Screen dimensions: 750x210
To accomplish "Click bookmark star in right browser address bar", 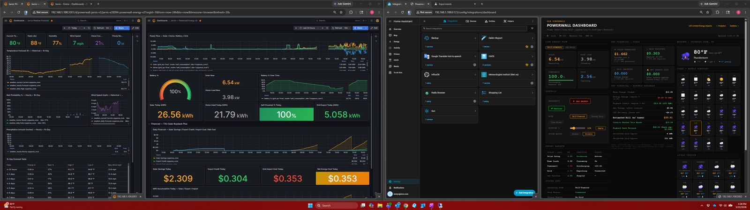I will click(x=708, y=12).
